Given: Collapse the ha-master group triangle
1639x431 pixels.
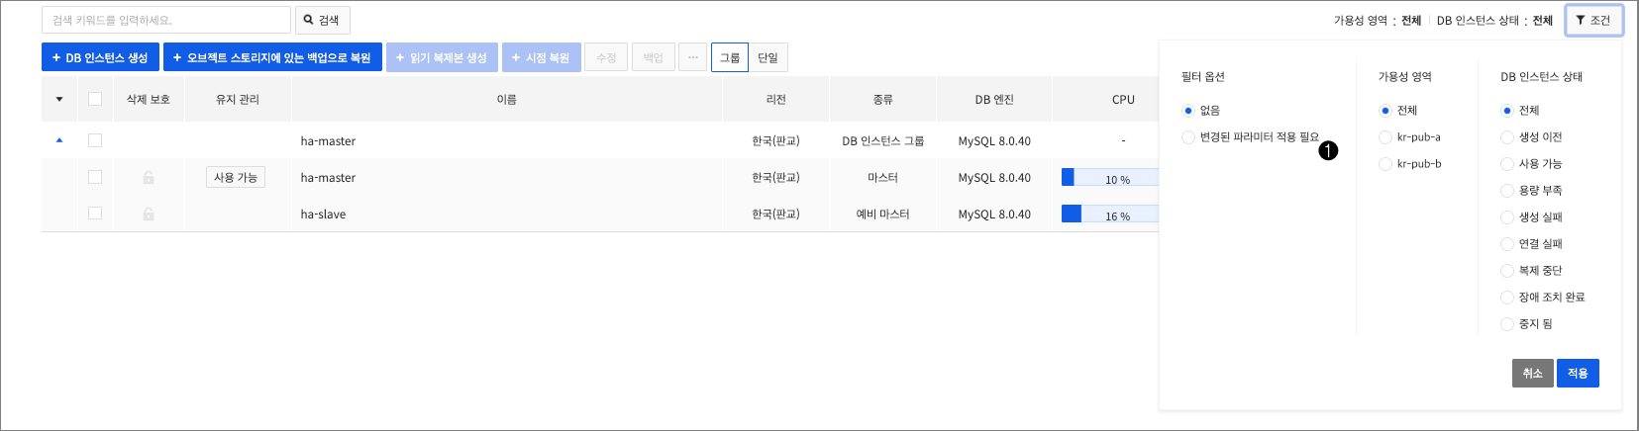Looking at the screenshot, I should pos(59,141).
